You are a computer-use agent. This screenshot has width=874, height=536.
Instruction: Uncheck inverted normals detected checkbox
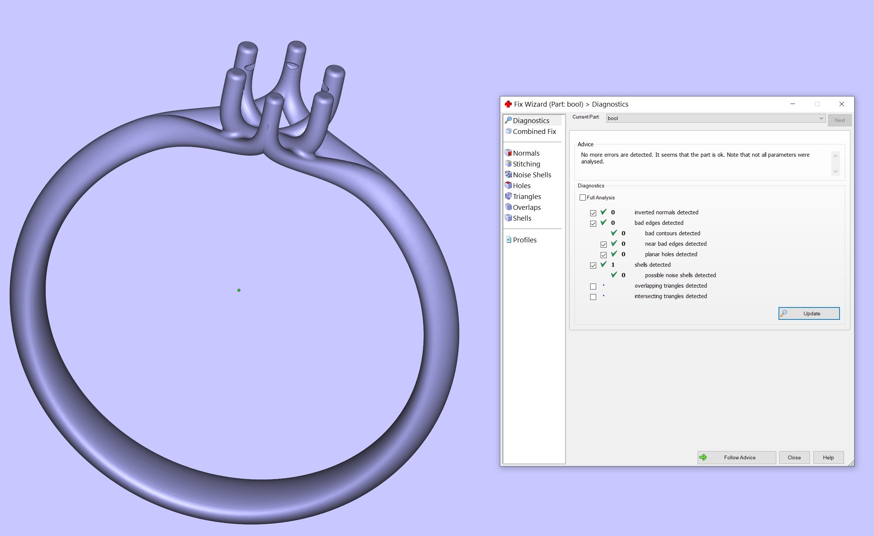(593, 213)
